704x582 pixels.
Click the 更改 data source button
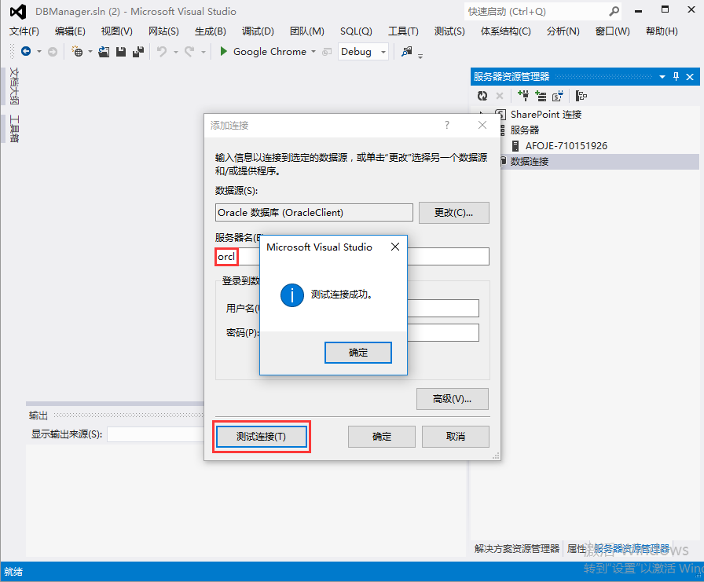pos(453,212)
